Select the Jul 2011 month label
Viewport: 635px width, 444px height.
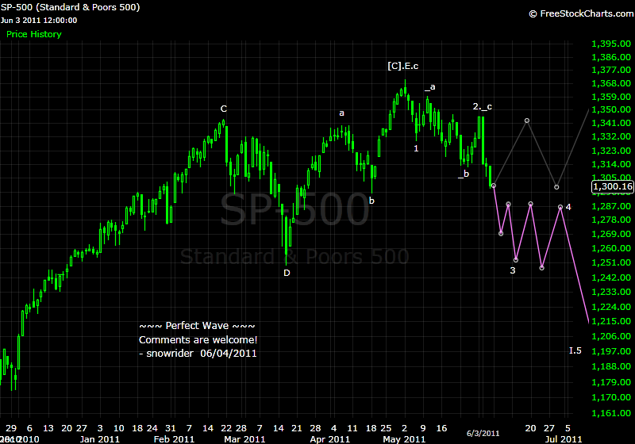click(564, 439)
